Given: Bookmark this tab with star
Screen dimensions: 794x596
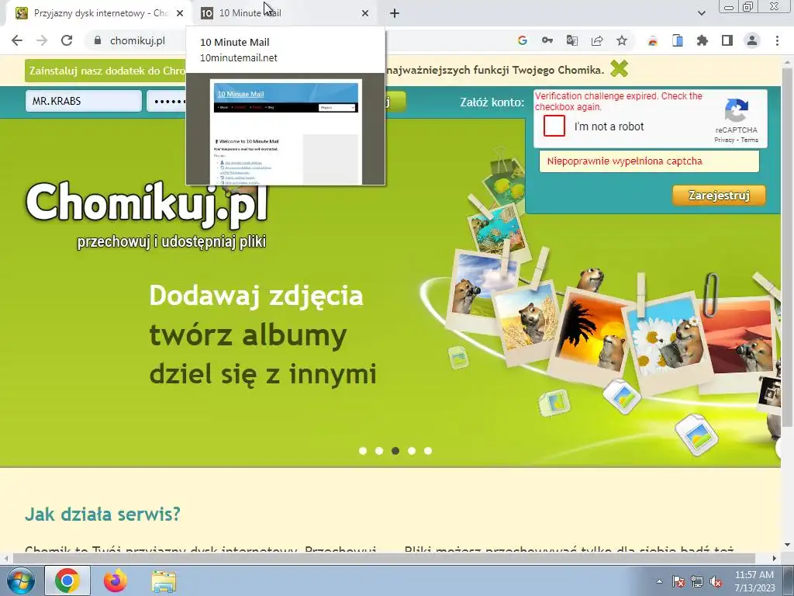Looking at the screenshot, I should click(x=622, y=40).
